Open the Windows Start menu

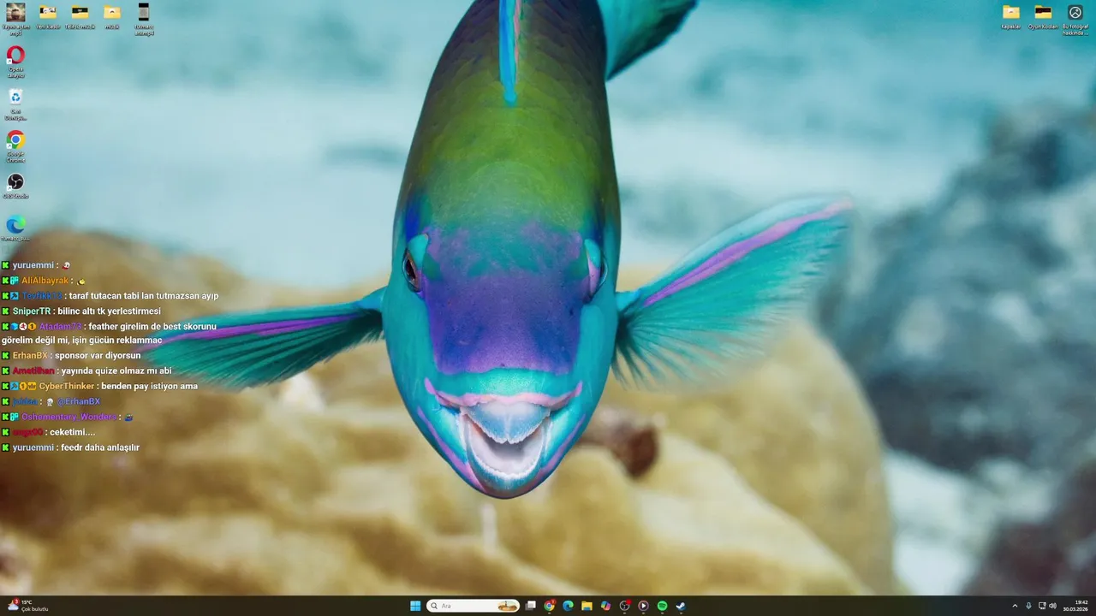tap(415, 606)
